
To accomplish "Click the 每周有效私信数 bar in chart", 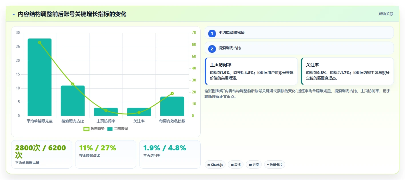I will click(172, 106).
